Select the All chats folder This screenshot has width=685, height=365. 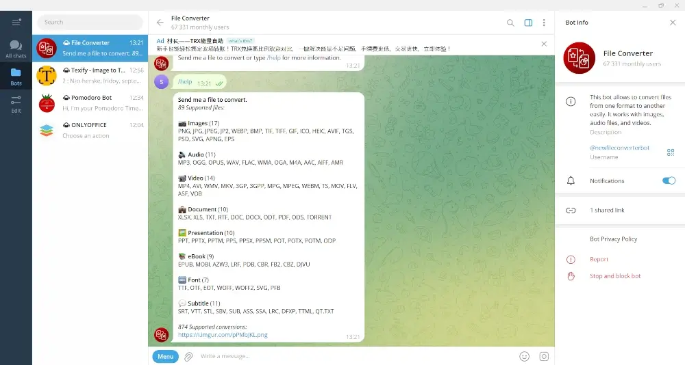[16, 49]
